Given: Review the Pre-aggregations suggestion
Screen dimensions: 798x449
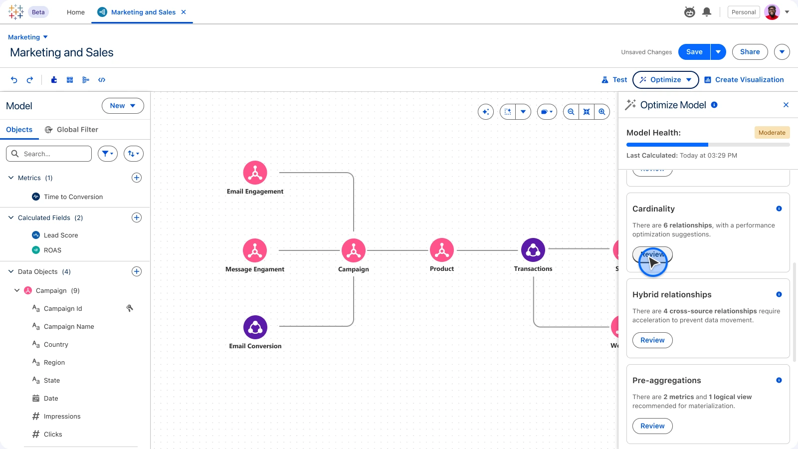Looking at the screenshot, I should (x=652, y=426).
